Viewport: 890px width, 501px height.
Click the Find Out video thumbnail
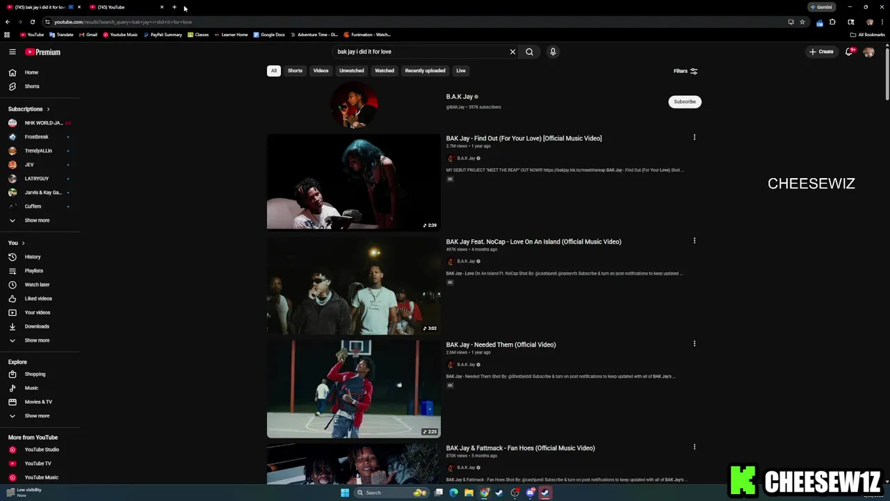click(x=353, y=182)
